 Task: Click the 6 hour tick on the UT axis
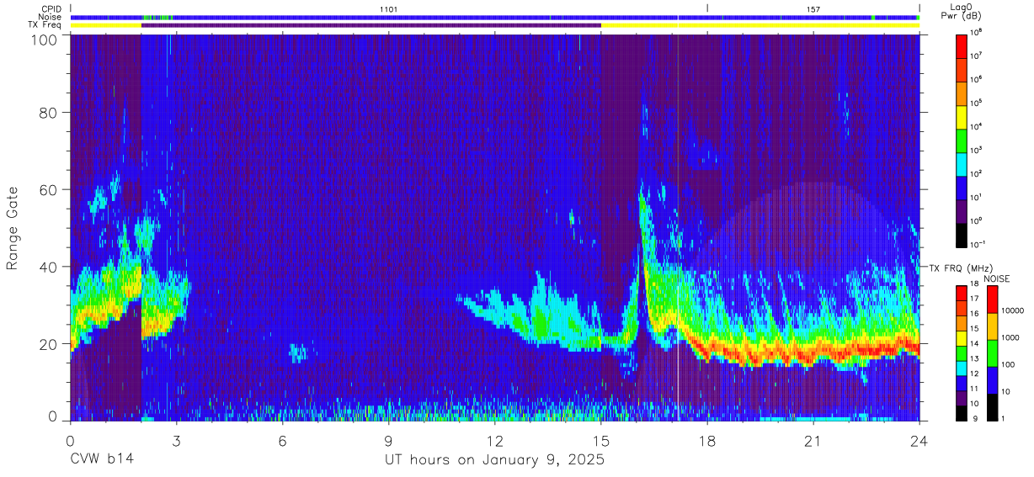pos(282,440)
